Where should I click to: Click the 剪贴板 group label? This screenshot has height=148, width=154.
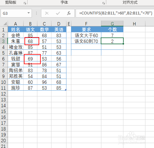click(x=11, y=2)
